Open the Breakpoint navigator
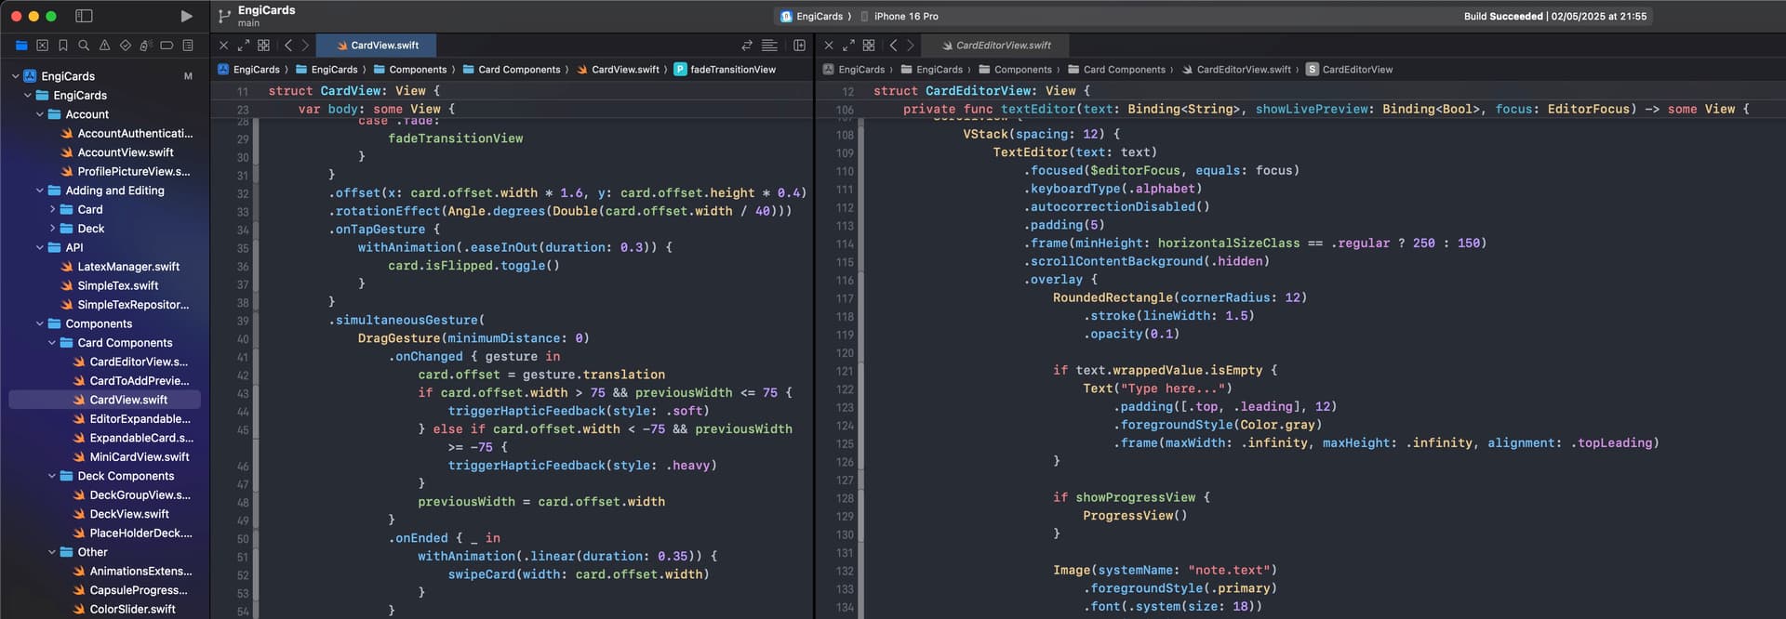Image resolution: width=1786 pixels, height=619 pixels. pos(167,46)
